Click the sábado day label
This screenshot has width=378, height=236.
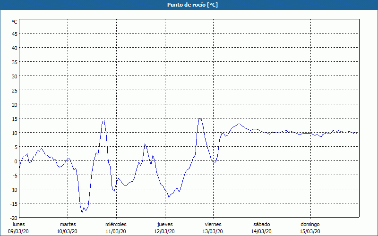(261, 224)
